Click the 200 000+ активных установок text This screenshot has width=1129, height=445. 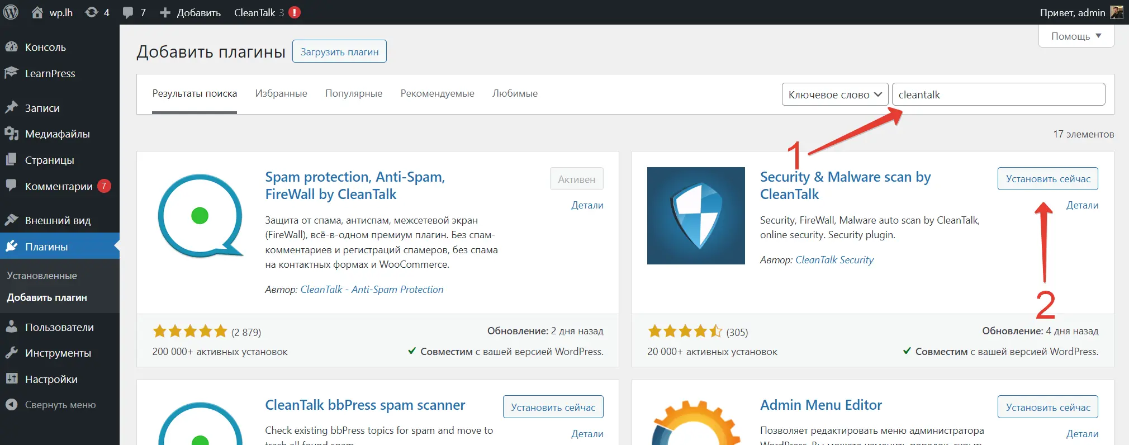tap(220, 352)
